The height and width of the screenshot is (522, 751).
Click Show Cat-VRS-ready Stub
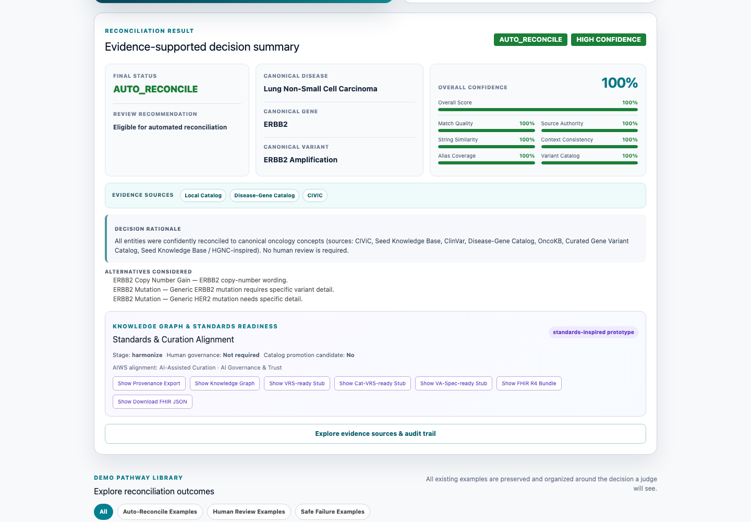tap(372, 383)
